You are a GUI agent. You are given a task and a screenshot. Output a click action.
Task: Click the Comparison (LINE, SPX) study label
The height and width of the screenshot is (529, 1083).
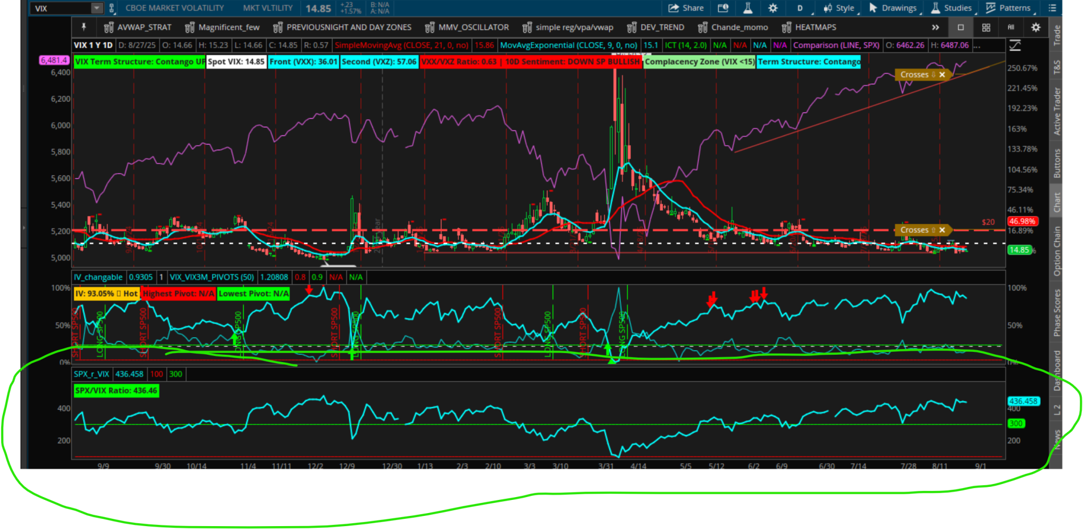[x=836, y=45]
